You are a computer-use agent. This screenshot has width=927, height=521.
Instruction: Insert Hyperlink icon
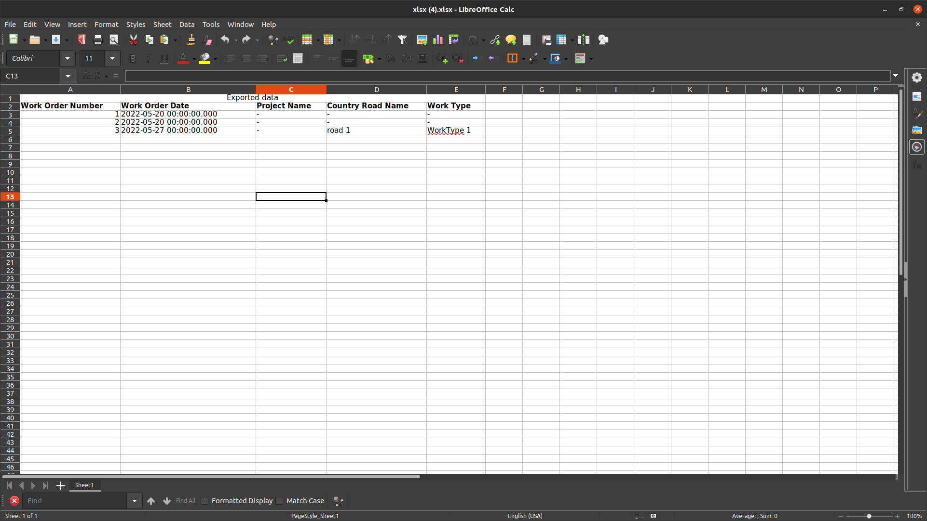click(495, 40)
